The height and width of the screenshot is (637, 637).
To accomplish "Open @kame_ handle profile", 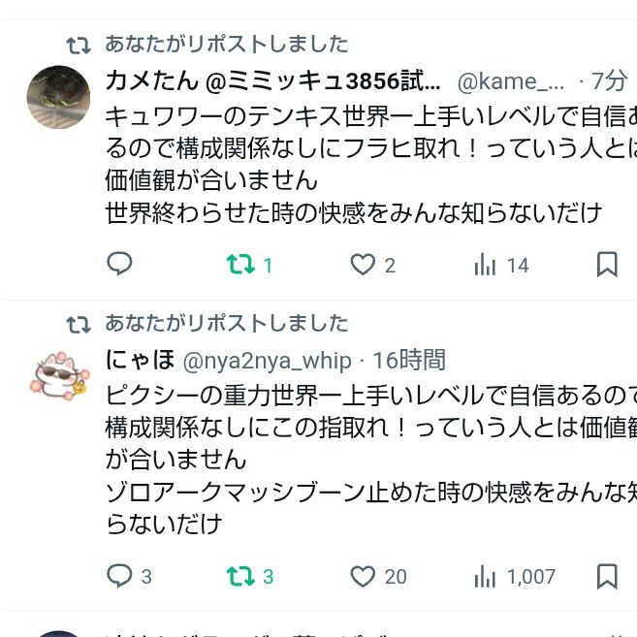I will [x=511, y=81].
